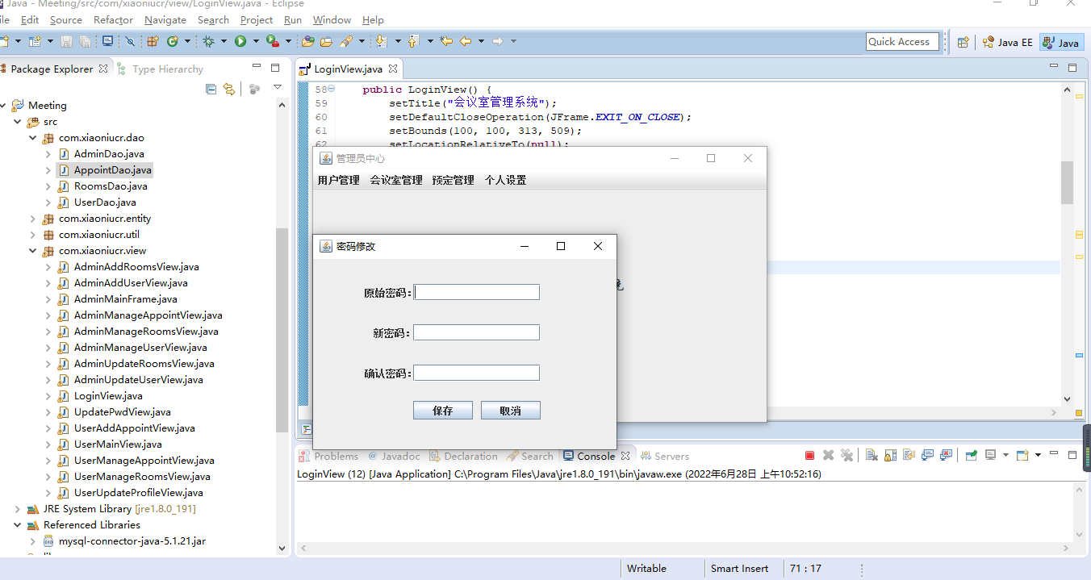Image resolution: width=1091 pixels, height=580 pixels.
Task: Collapse the src folder node
Action: [x=18, y=122]
